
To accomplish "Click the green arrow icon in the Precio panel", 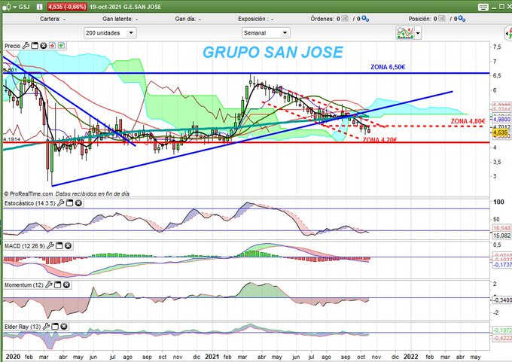I will pyautogui.click(x=61, y=46).
